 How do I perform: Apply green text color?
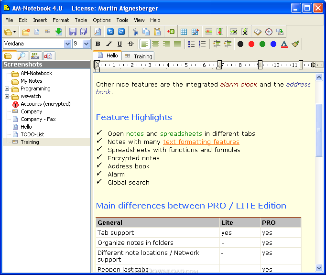coord(262,44)
